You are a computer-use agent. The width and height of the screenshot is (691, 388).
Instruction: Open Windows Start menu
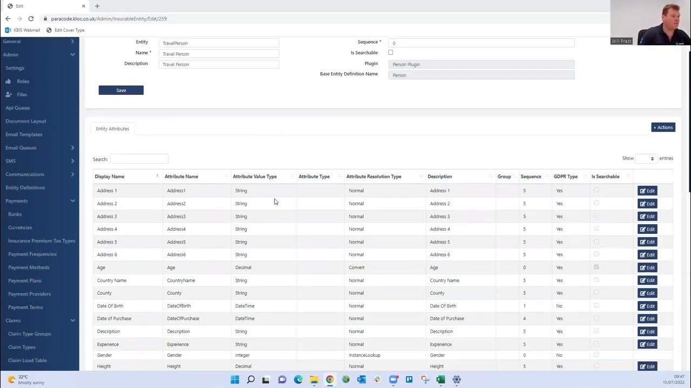click(x=235, y=379)
